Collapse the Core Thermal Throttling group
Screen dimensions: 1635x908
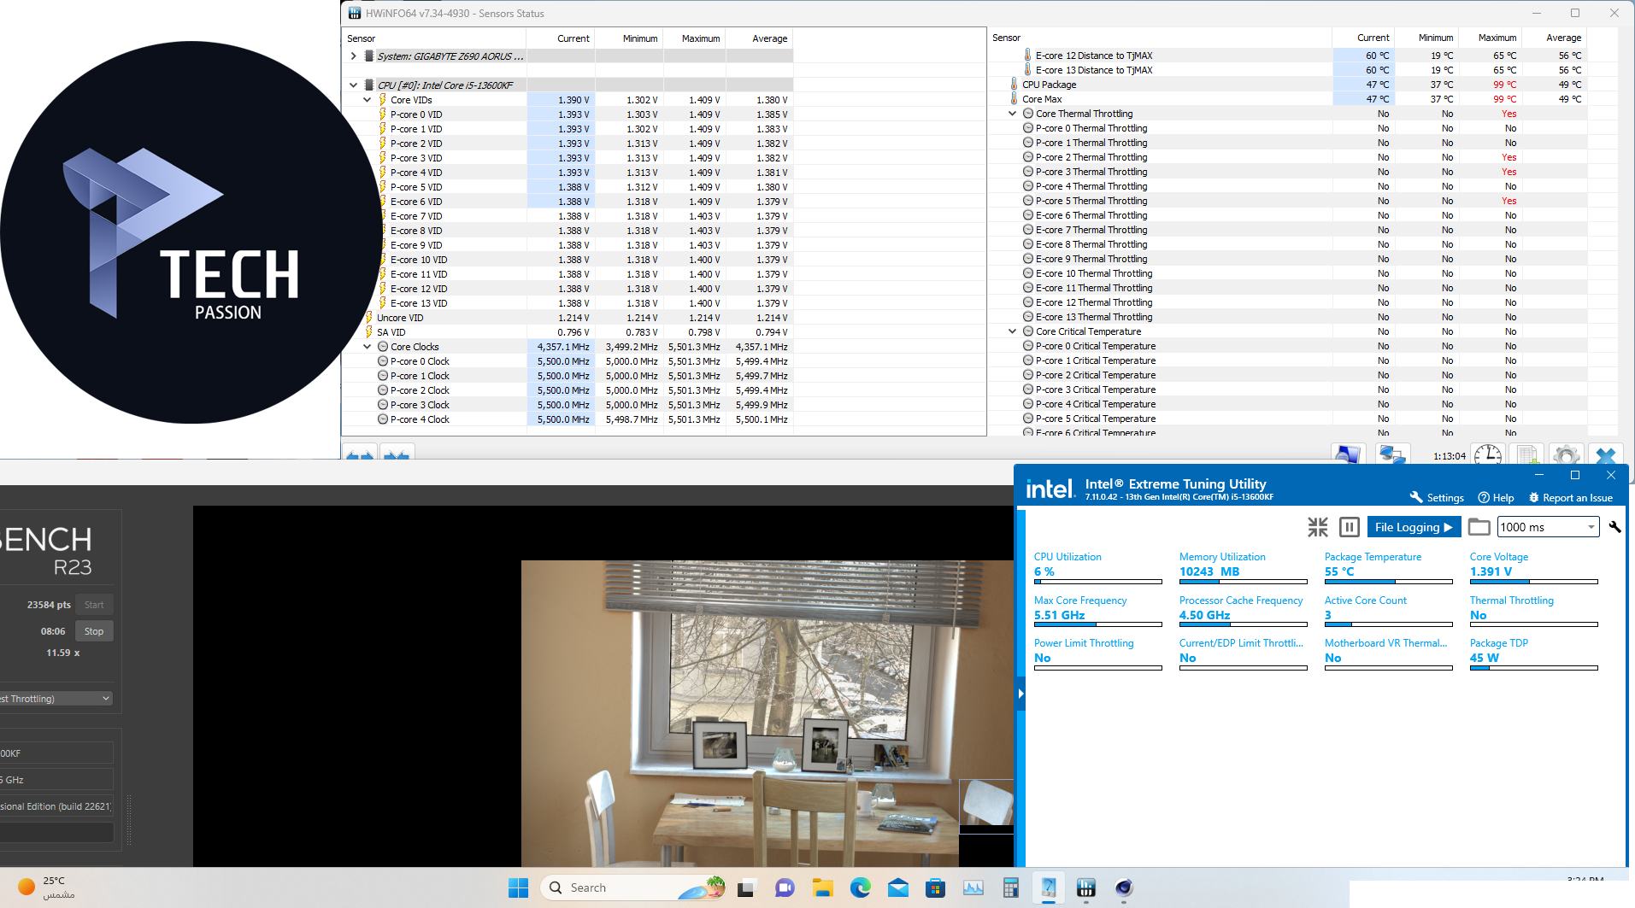pos(1013,114)
